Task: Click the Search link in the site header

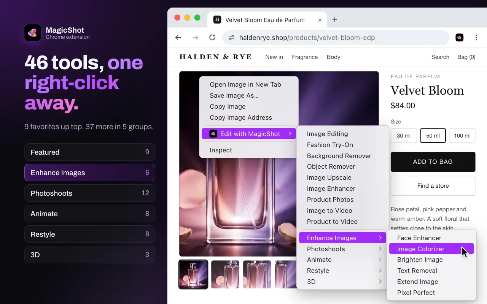Action: 440,57
